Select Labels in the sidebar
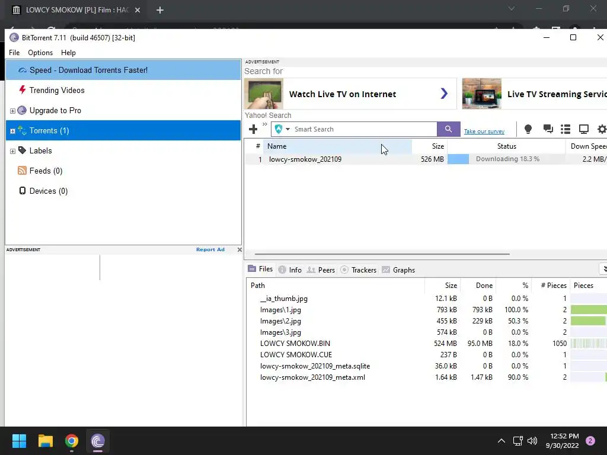The height and width of the screenshot is (455, 607). (x=40, y=151)
